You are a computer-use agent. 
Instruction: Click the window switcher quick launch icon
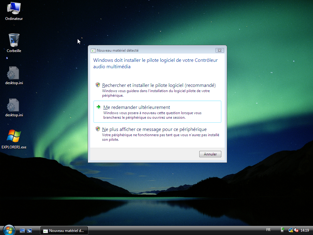[x=29, y=230]
